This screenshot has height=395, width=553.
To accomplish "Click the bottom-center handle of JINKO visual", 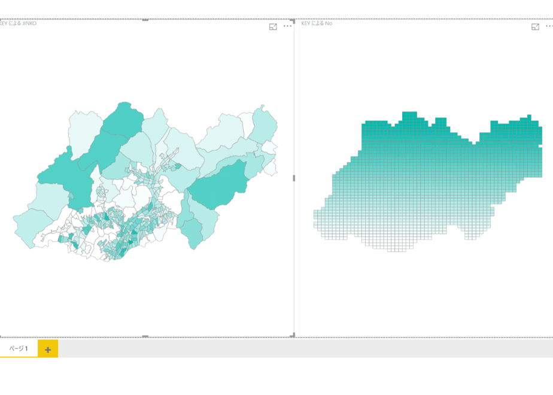I will 145,336.
